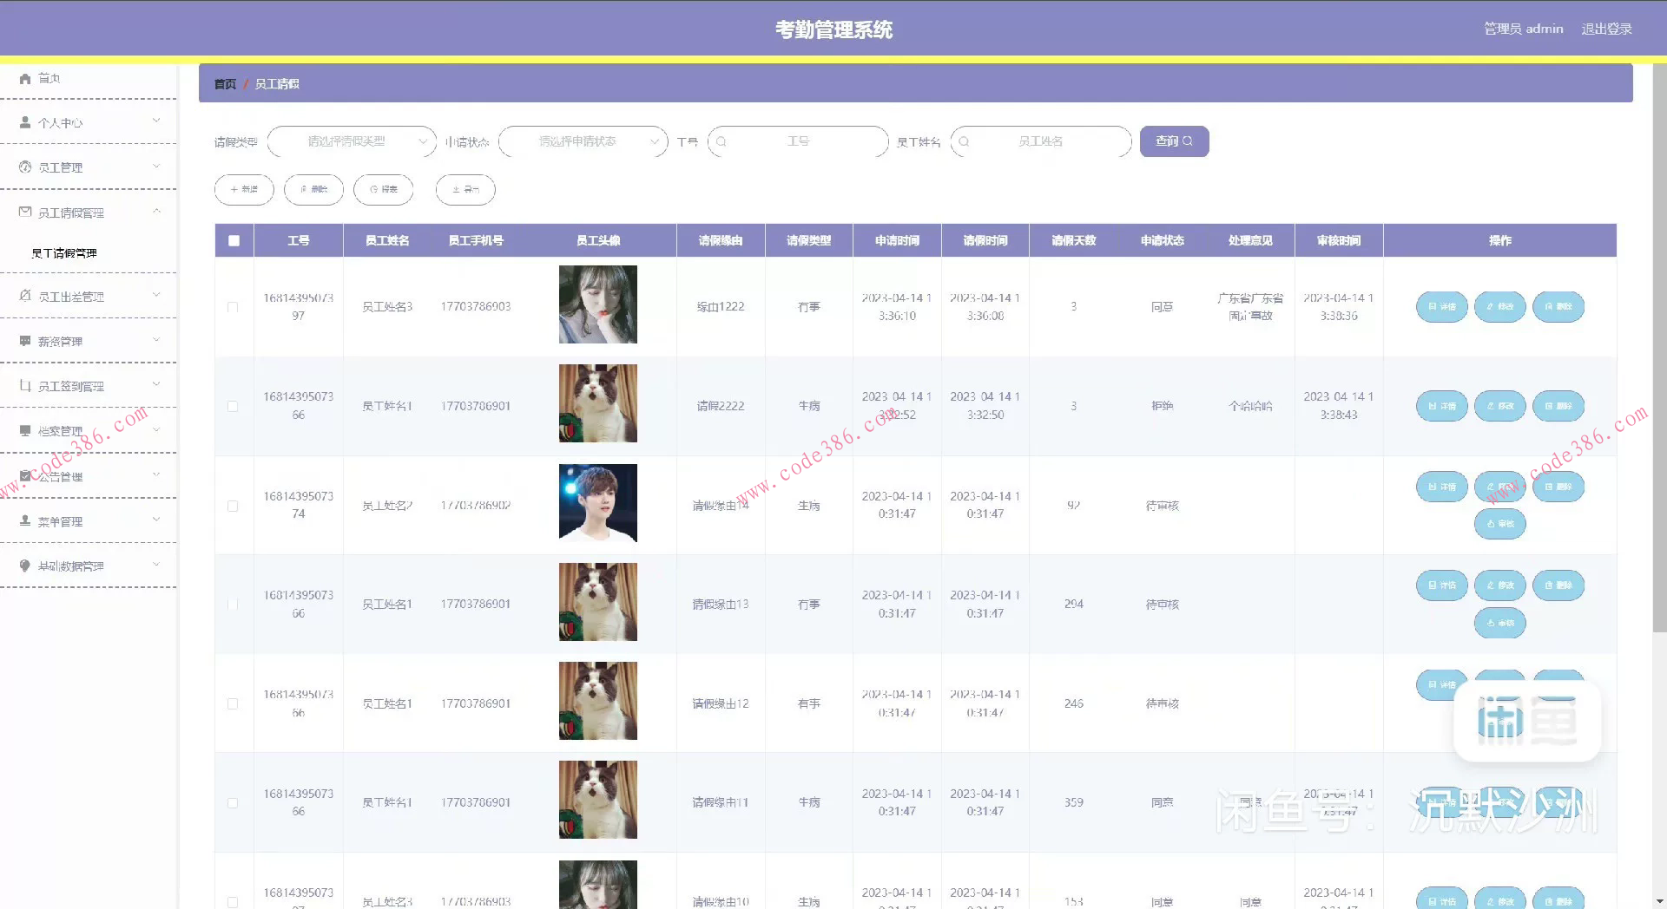The width and height of the screenshot is (1667, 909).
Task: Click the 报表 chart button
Action: point(383,190)
